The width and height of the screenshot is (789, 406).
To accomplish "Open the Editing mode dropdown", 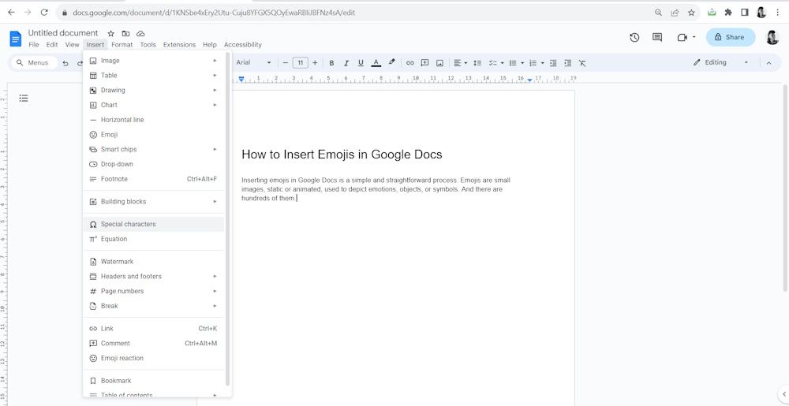I will tap(720, 63).
